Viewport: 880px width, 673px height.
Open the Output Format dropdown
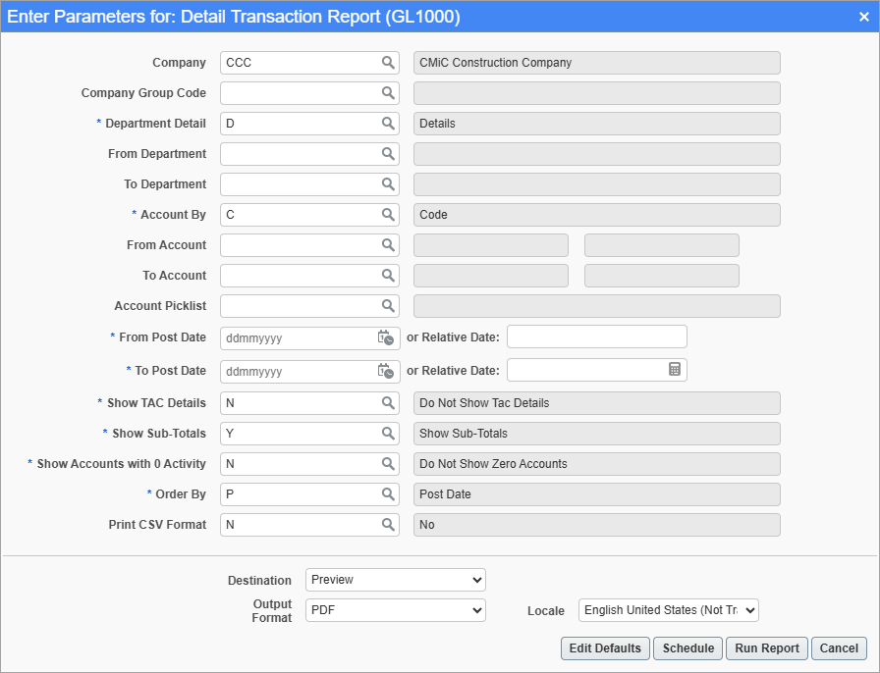395,609
